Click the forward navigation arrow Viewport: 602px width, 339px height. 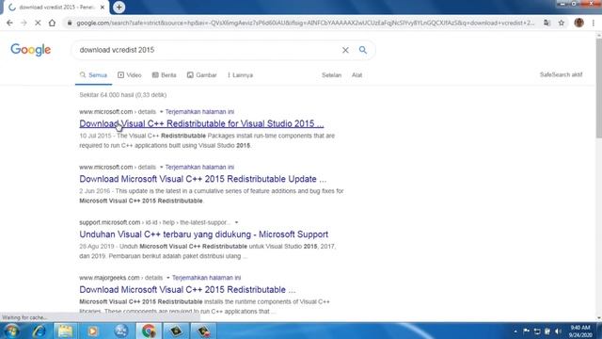(x=24, y=23)
